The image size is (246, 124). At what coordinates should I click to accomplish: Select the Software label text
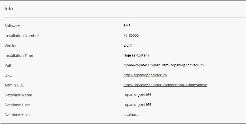click(x=12, y=26)
